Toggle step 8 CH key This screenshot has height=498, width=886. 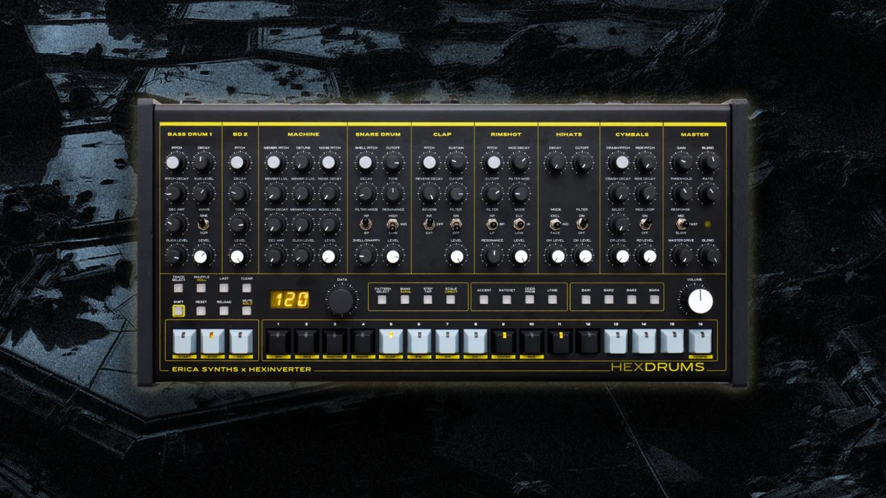coord(475,341)
